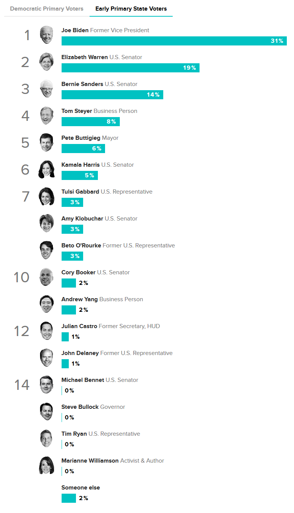Click Bernie Sanders' headshot photo
This screenshot has width=294, height=513.
point(46,89)
